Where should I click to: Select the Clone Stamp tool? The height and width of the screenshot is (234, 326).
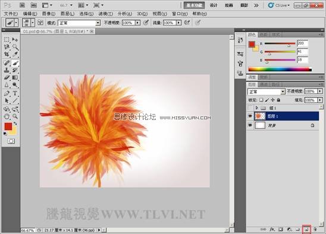7,70
